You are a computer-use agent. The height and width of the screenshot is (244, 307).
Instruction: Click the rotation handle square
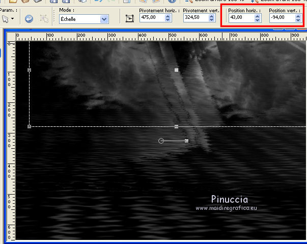pos(186,141)
